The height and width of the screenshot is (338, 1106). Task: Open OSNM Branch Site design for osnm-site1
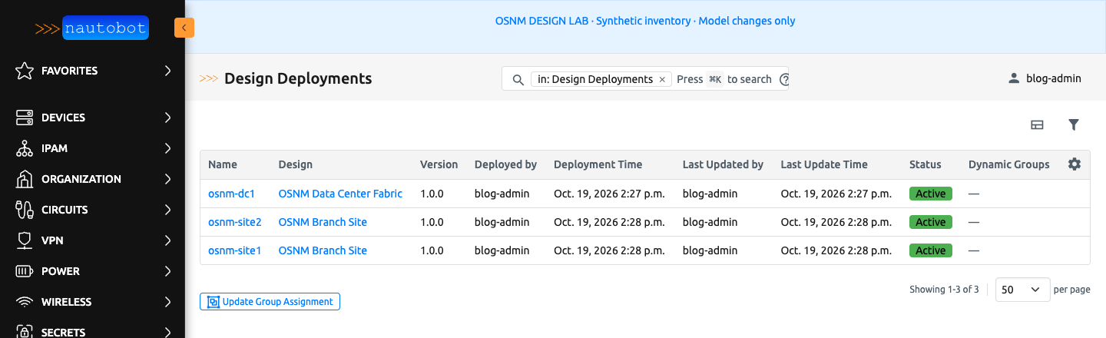click(323, 250)
